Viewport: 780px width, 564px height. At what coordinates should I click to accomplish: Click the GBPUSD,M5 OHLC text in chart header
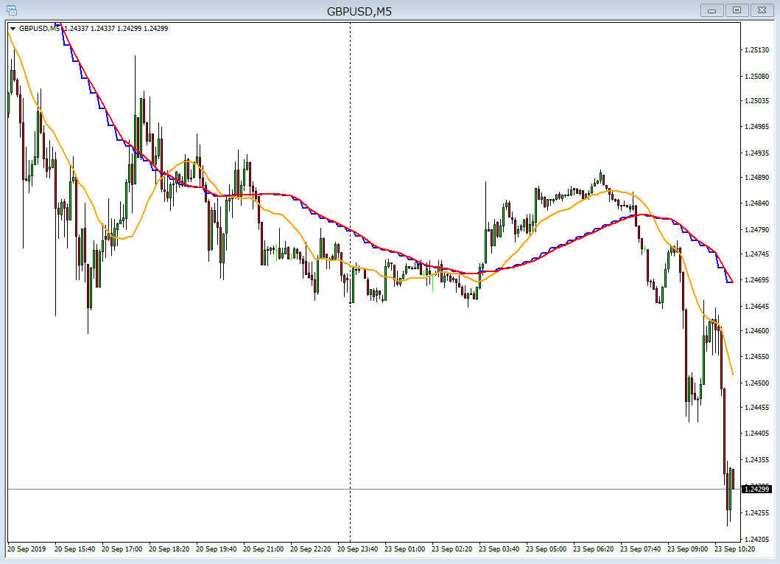coord(94,29)
